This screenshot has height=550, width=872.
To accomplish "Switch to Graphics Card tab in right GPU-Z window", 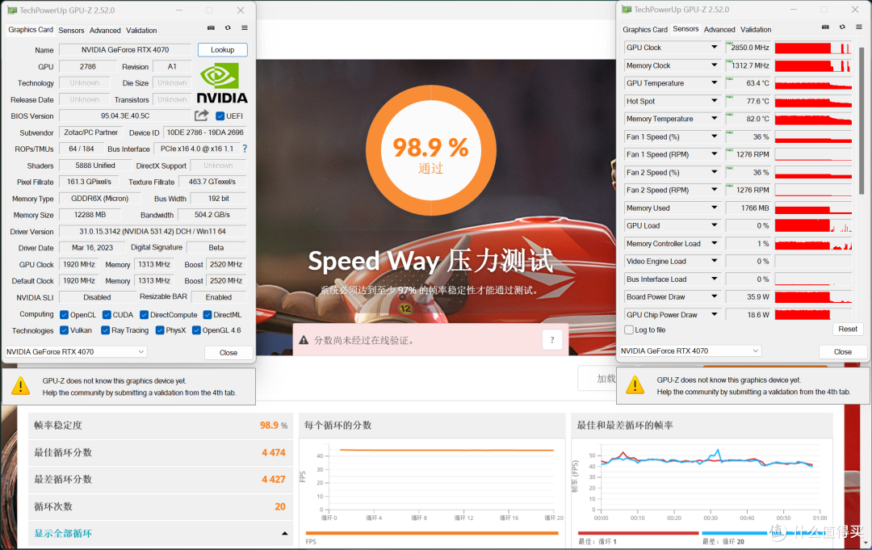I will pos(645,29).
